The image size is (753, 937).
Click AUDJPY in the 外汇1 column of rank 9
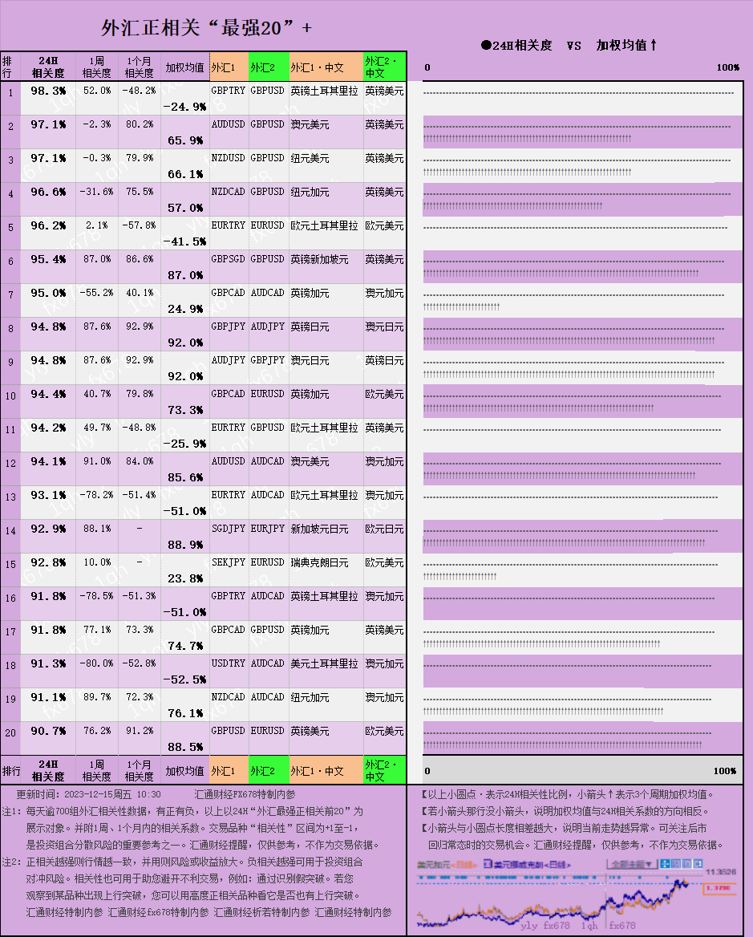coord(228,360)
